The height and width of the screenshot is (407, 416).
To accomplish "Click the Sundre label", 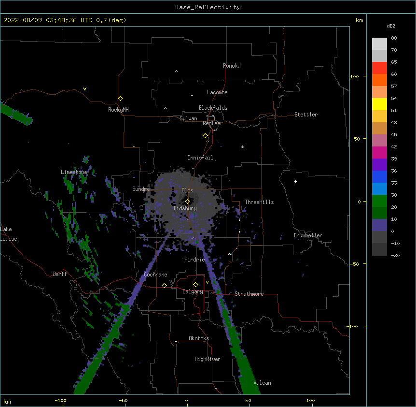I will [141, 189].
